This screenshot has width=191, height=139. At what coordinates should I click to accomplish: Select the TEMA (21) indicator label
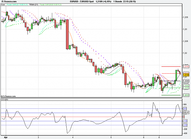click(34, 5)
